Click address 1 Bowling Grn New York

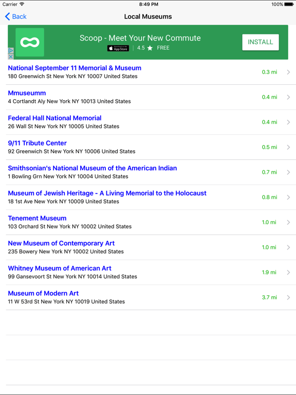(68, 176)
